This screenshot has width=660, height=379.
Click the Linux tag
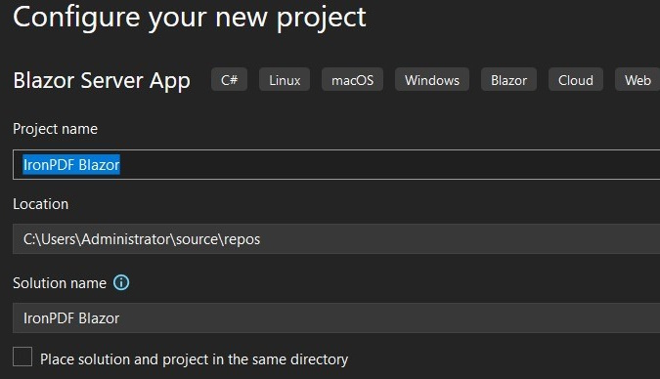pyautogui.click(x=285, y=79)
